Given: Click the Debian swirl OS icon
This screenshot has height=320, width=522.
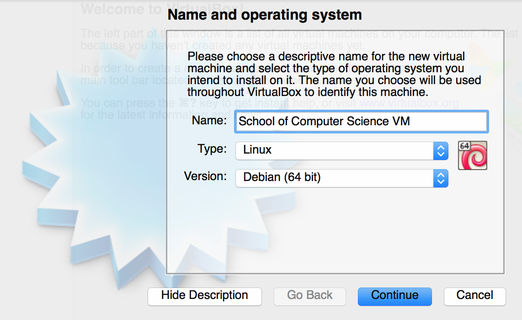Looking at the screenshot, I should [x=474, y=158].
